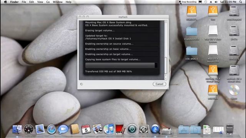Viewport: 246px width, 138px height.
Task: Open the View menu
Action: 40,2
